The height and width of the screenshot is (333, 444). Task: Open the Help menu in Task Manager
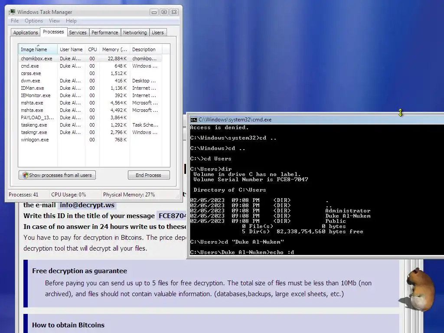[71, 21]
